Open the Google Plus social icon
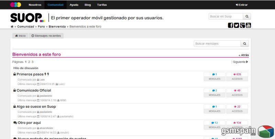Viewport: 275px width, 139px height. click(x=242, y=25)
